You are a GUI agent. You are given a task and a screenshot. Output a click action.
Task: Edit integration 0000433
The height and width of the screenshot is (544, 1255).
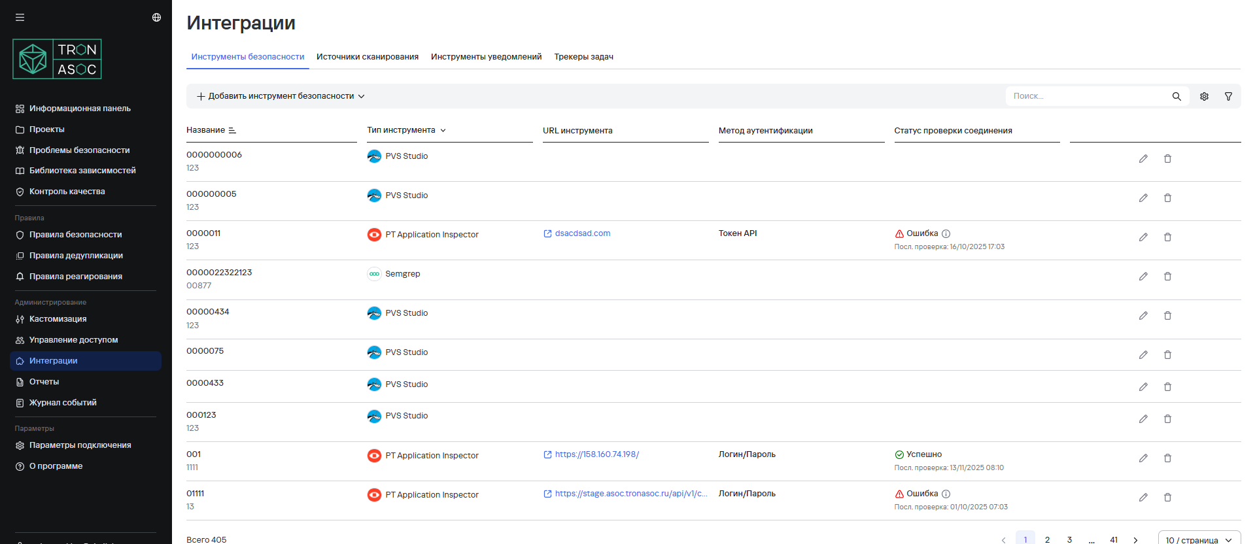1143,387
